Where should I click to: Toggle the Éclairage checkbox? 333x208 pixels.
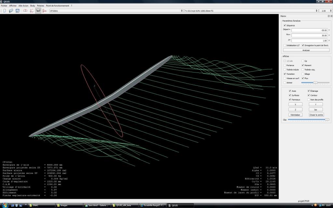(x=309, y=91)
